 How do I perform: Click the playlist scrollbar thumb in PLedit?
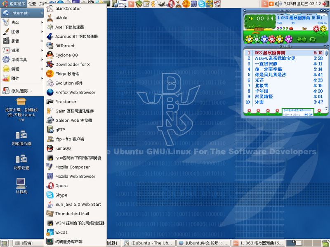coord(326,53)
